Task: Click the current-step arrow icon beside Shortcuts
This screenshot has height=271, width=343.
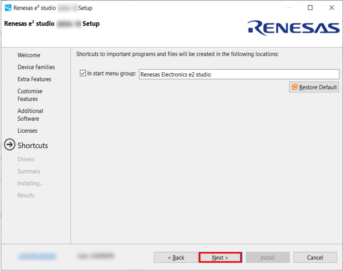Action: [x=10, y=145]
